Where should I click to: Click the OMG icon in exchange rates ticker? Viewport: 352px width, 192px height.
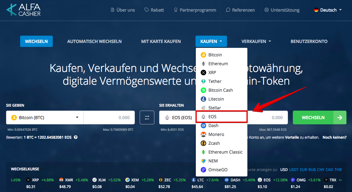(293, 180)
